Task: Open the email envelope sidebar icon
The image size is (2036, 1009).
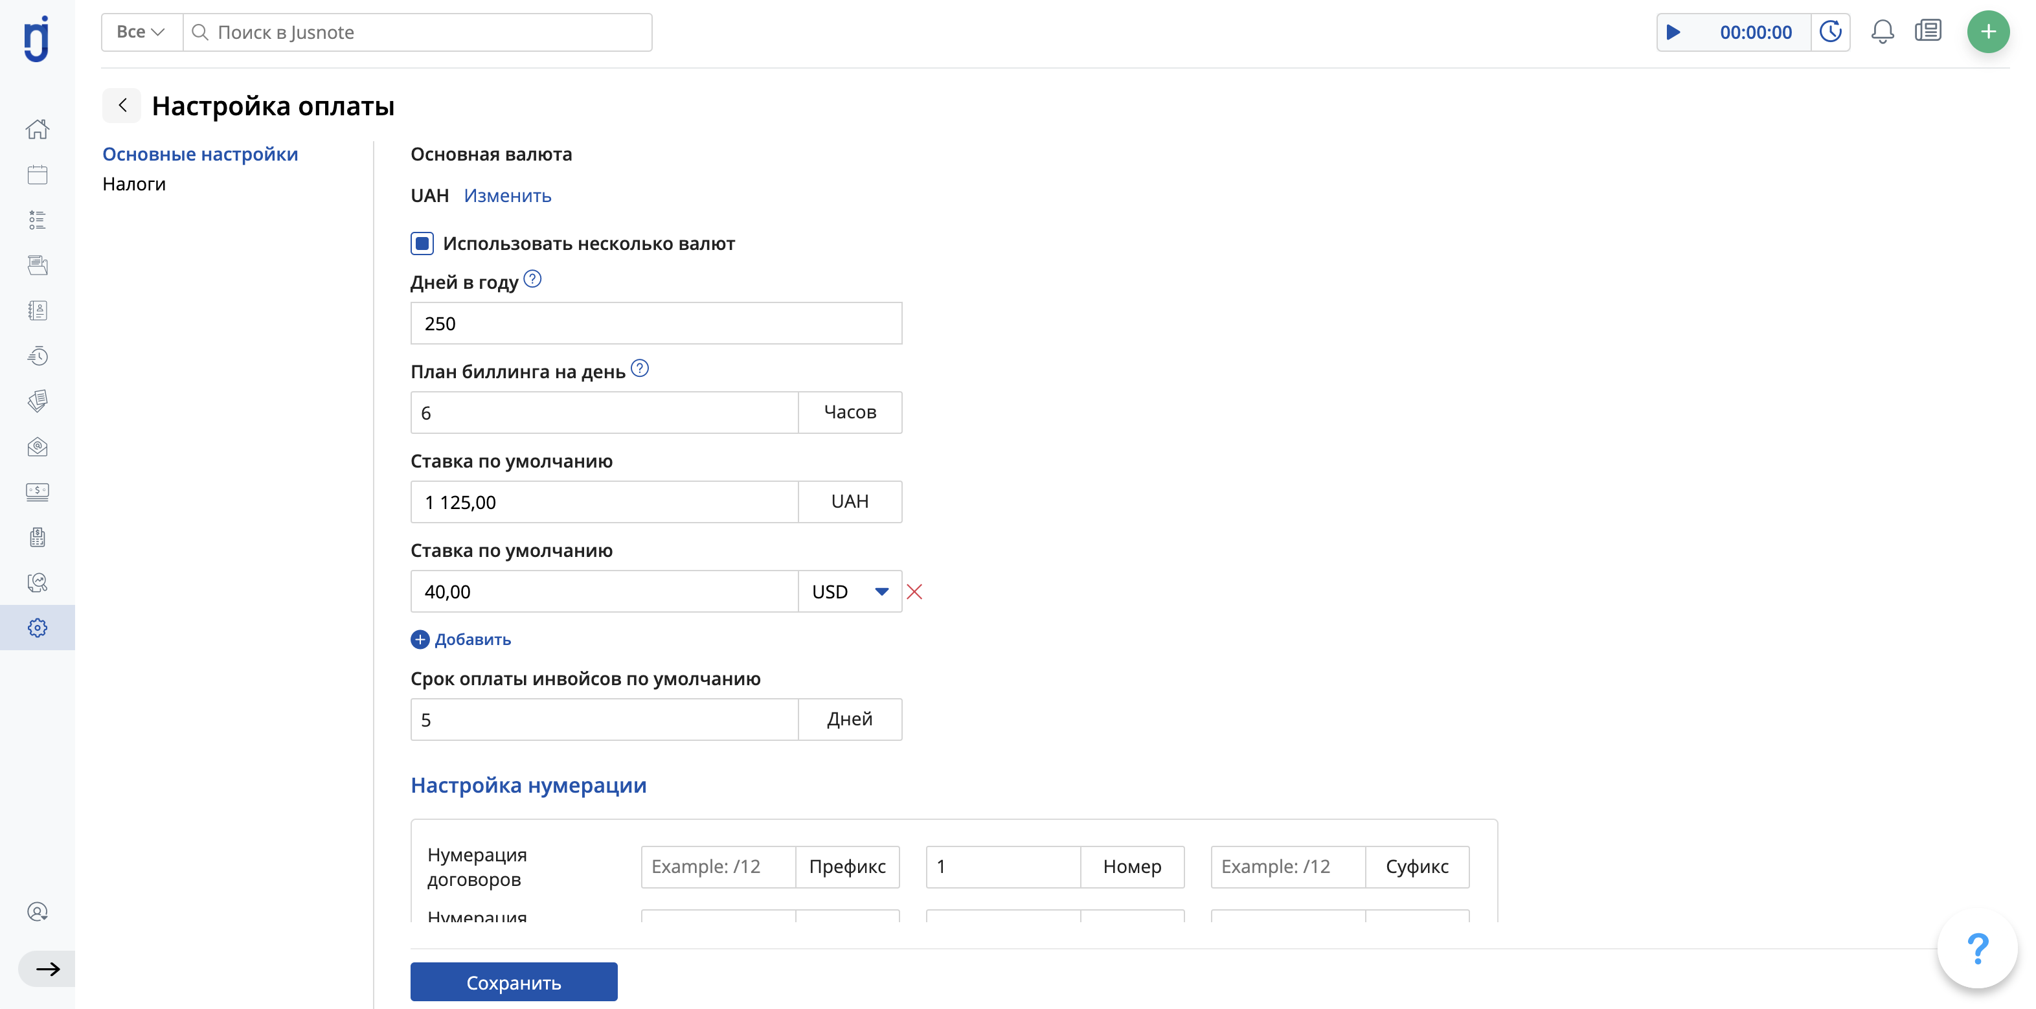Action: 37,448
